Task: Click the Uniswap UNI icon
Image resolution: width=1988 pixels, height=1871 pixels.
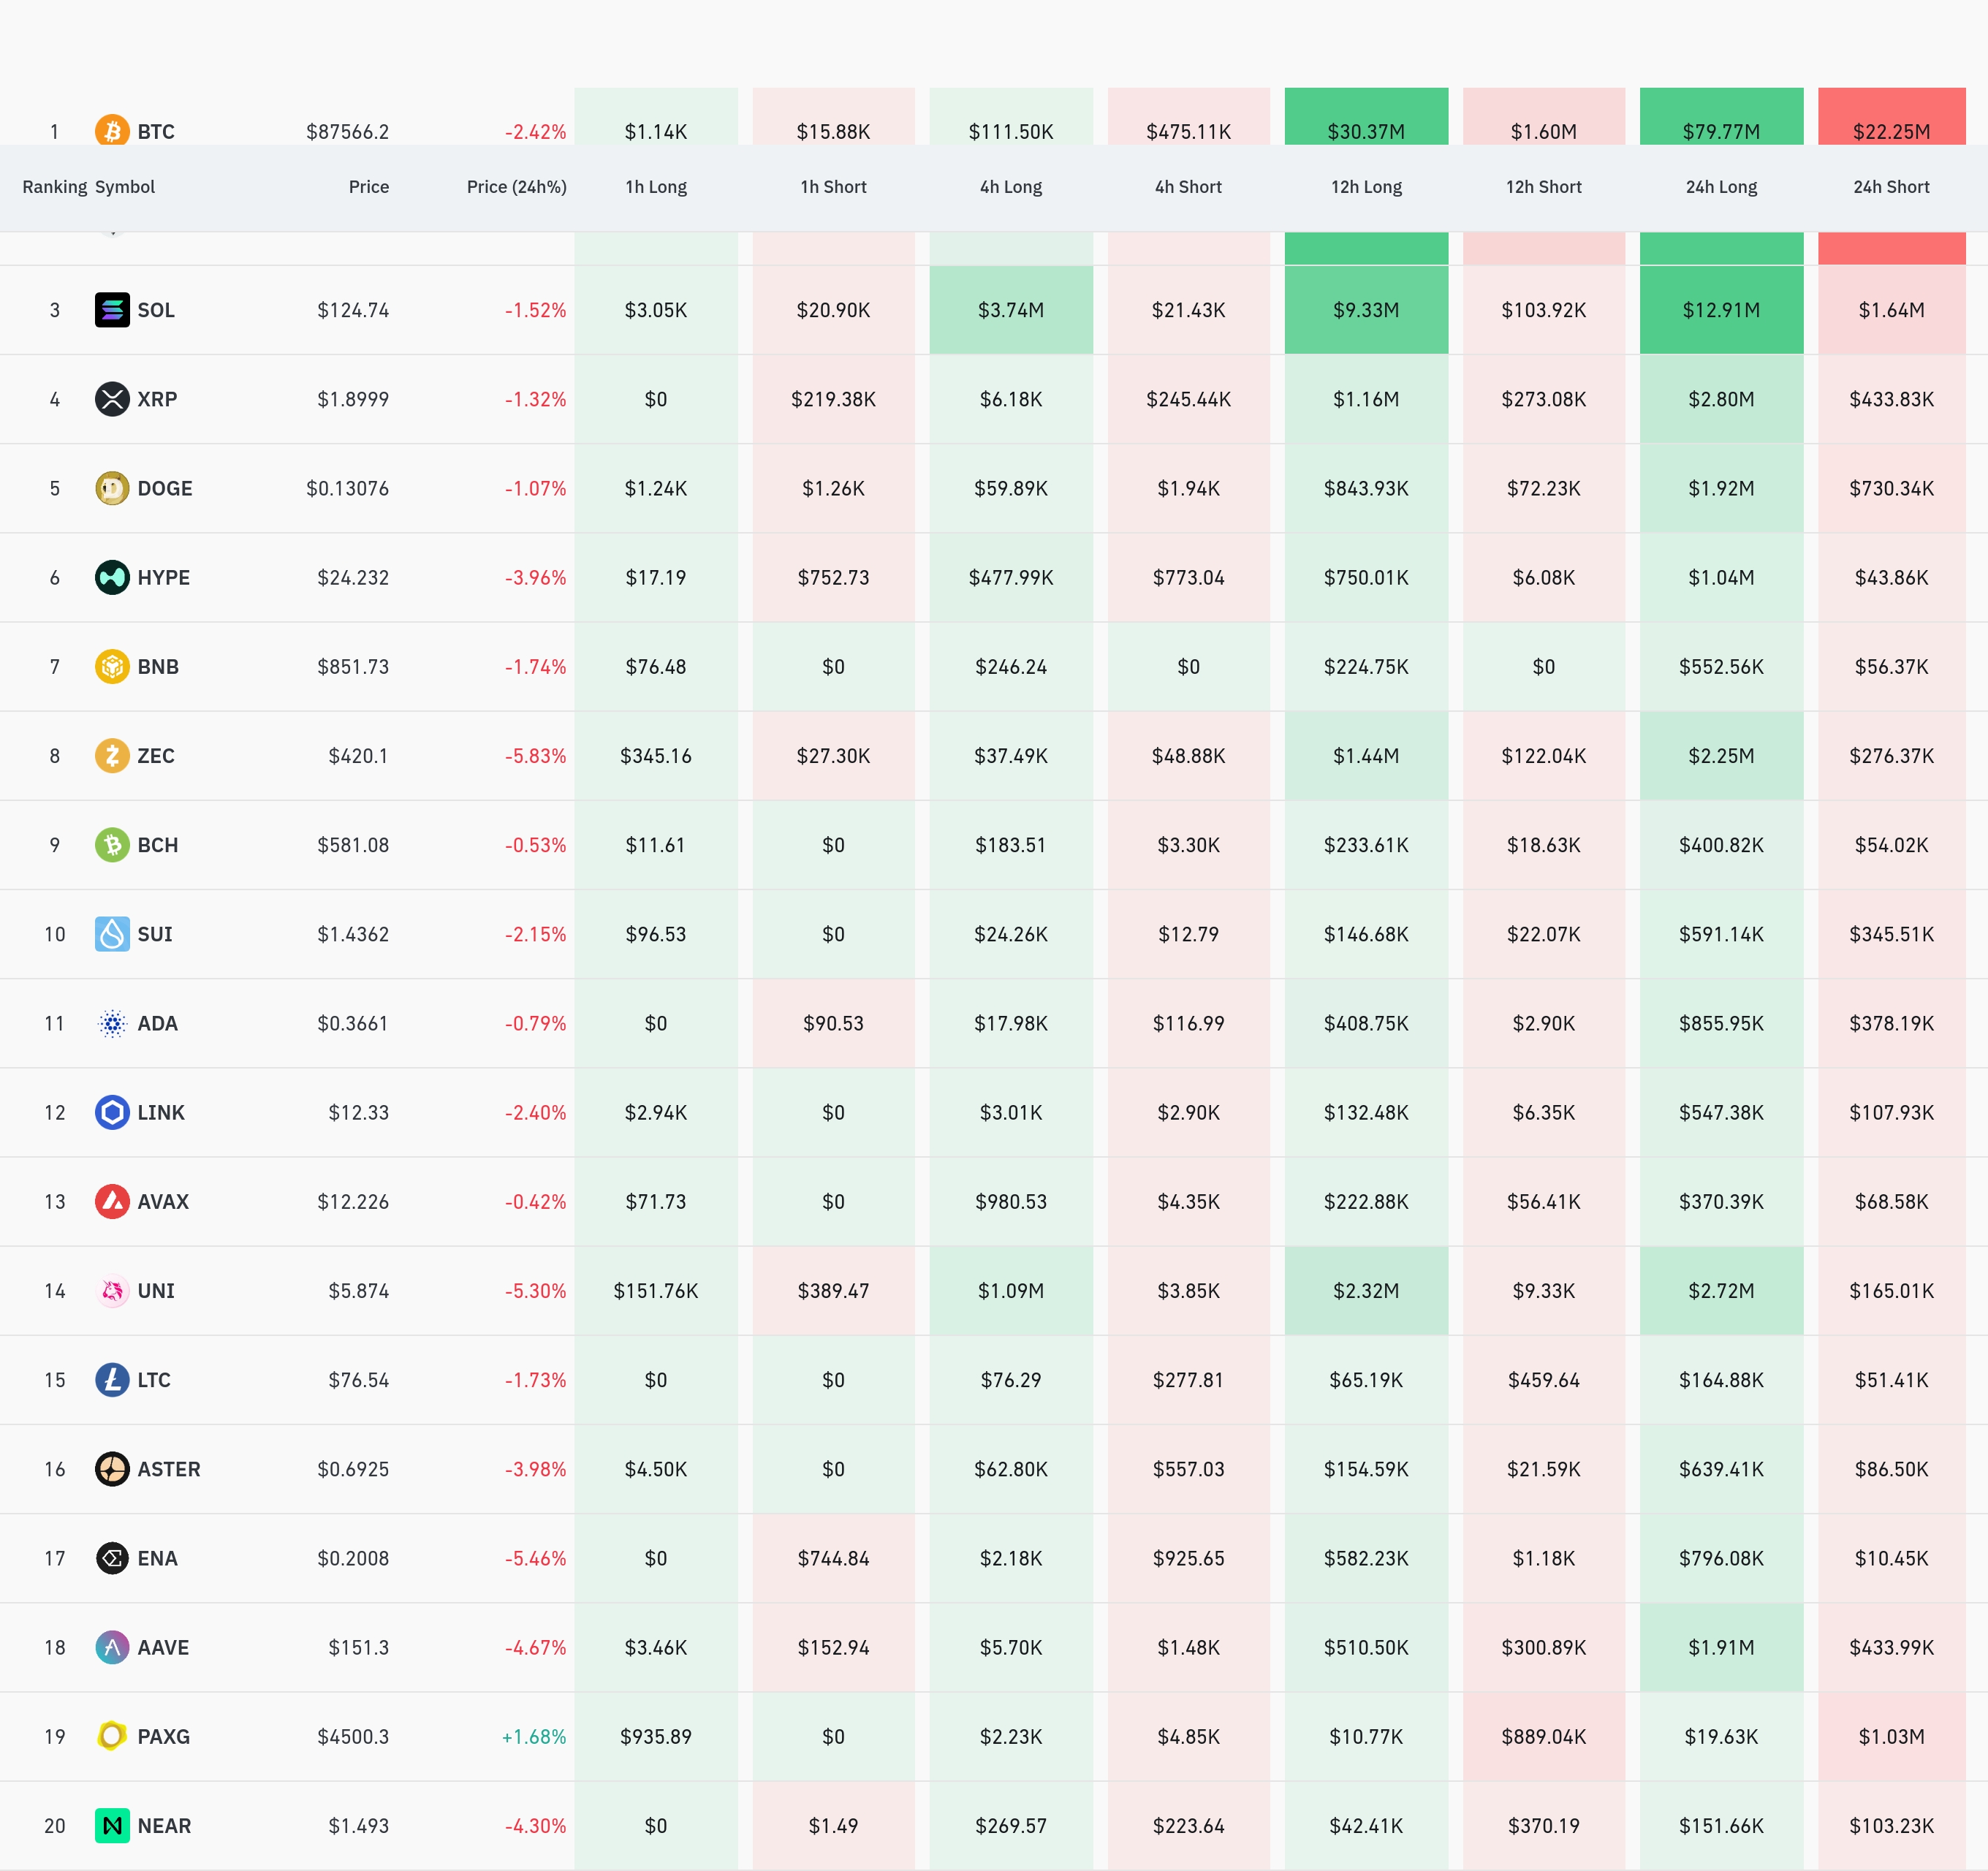Action: [x=112, y=1290]
